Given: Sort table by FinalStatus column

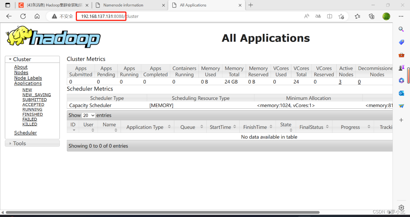Looking at the screenshot, I should pyautogui.click(x=314, y=127).
